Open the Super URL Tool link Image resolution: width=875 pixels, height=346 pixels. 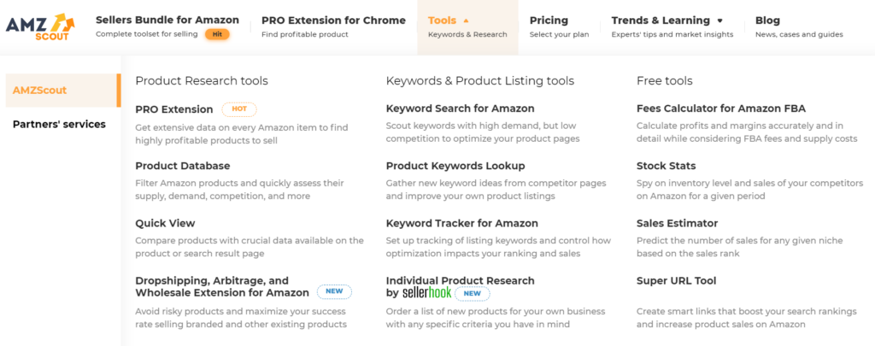pos(676,281)
